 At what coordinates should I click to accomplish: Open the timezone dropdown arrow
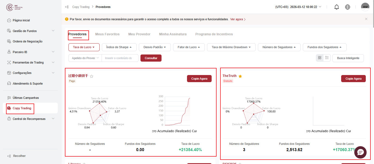[320, 7]
